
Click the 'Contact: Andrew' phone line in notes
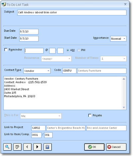coord(25,82)
